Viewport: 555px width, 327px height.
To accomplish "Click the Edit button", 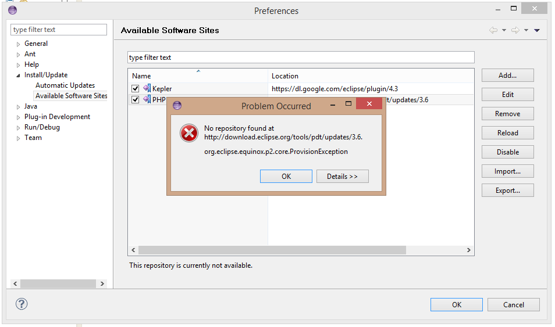I will pos(507,95).
